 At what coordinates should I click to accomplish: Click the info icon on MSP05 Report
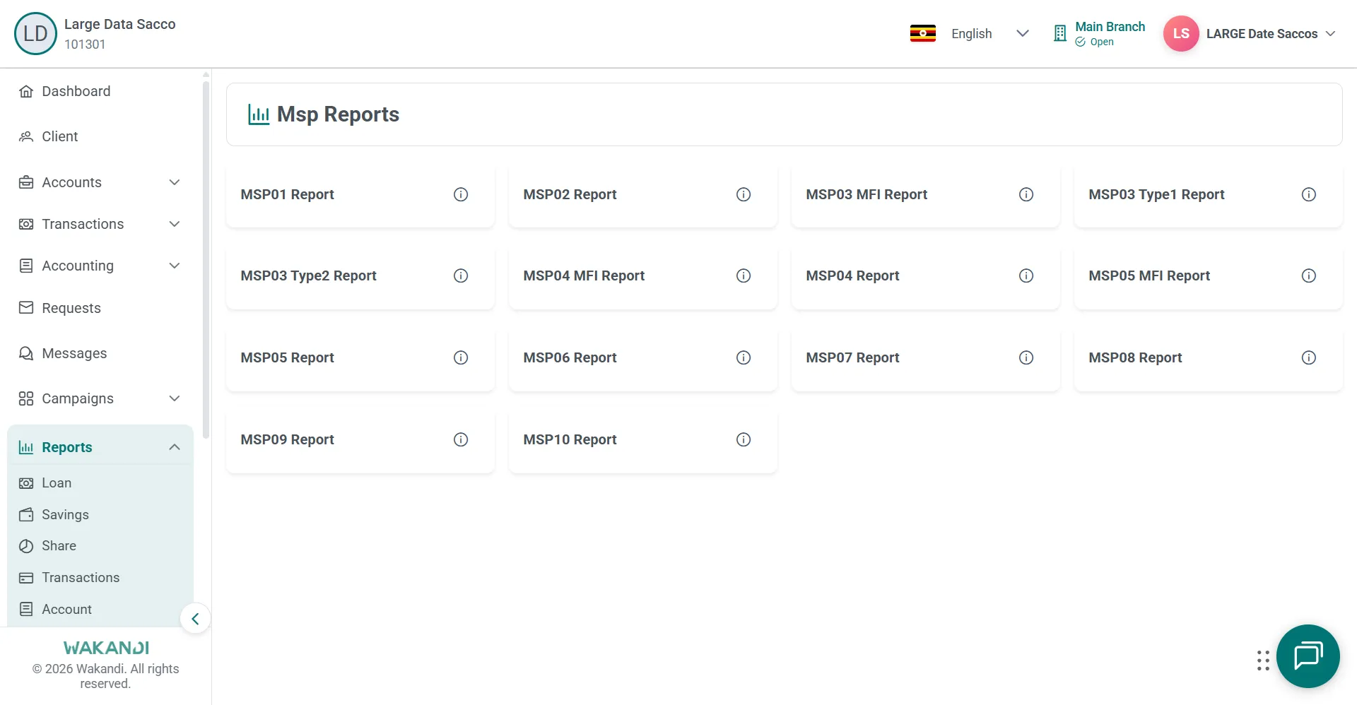click(x=461, y=357)
